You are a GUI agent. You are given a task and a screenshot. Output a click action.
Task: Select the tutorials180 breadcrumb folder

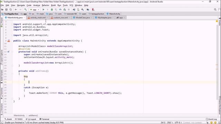tap(70, 14)
